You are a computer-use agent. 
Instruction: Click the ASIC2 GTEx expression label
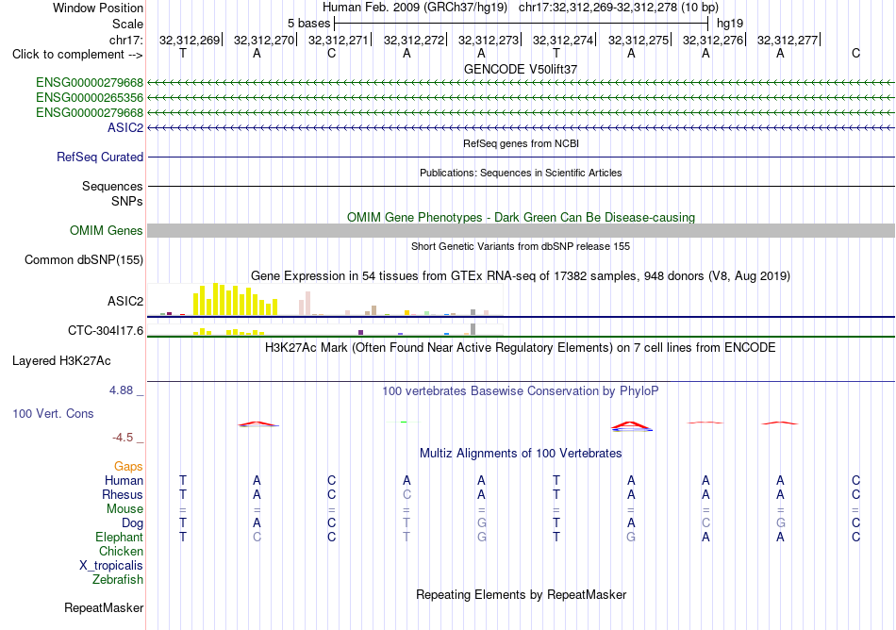[x=125, y=301]
